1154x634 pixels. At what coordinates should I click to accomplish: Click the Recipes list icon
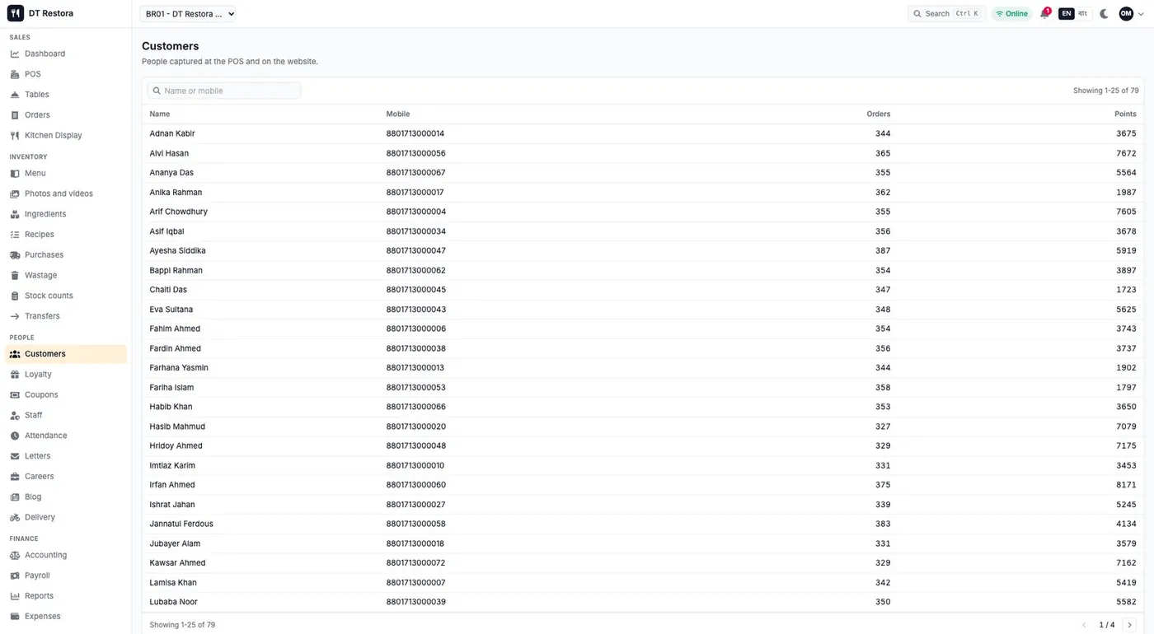[15, 235]
